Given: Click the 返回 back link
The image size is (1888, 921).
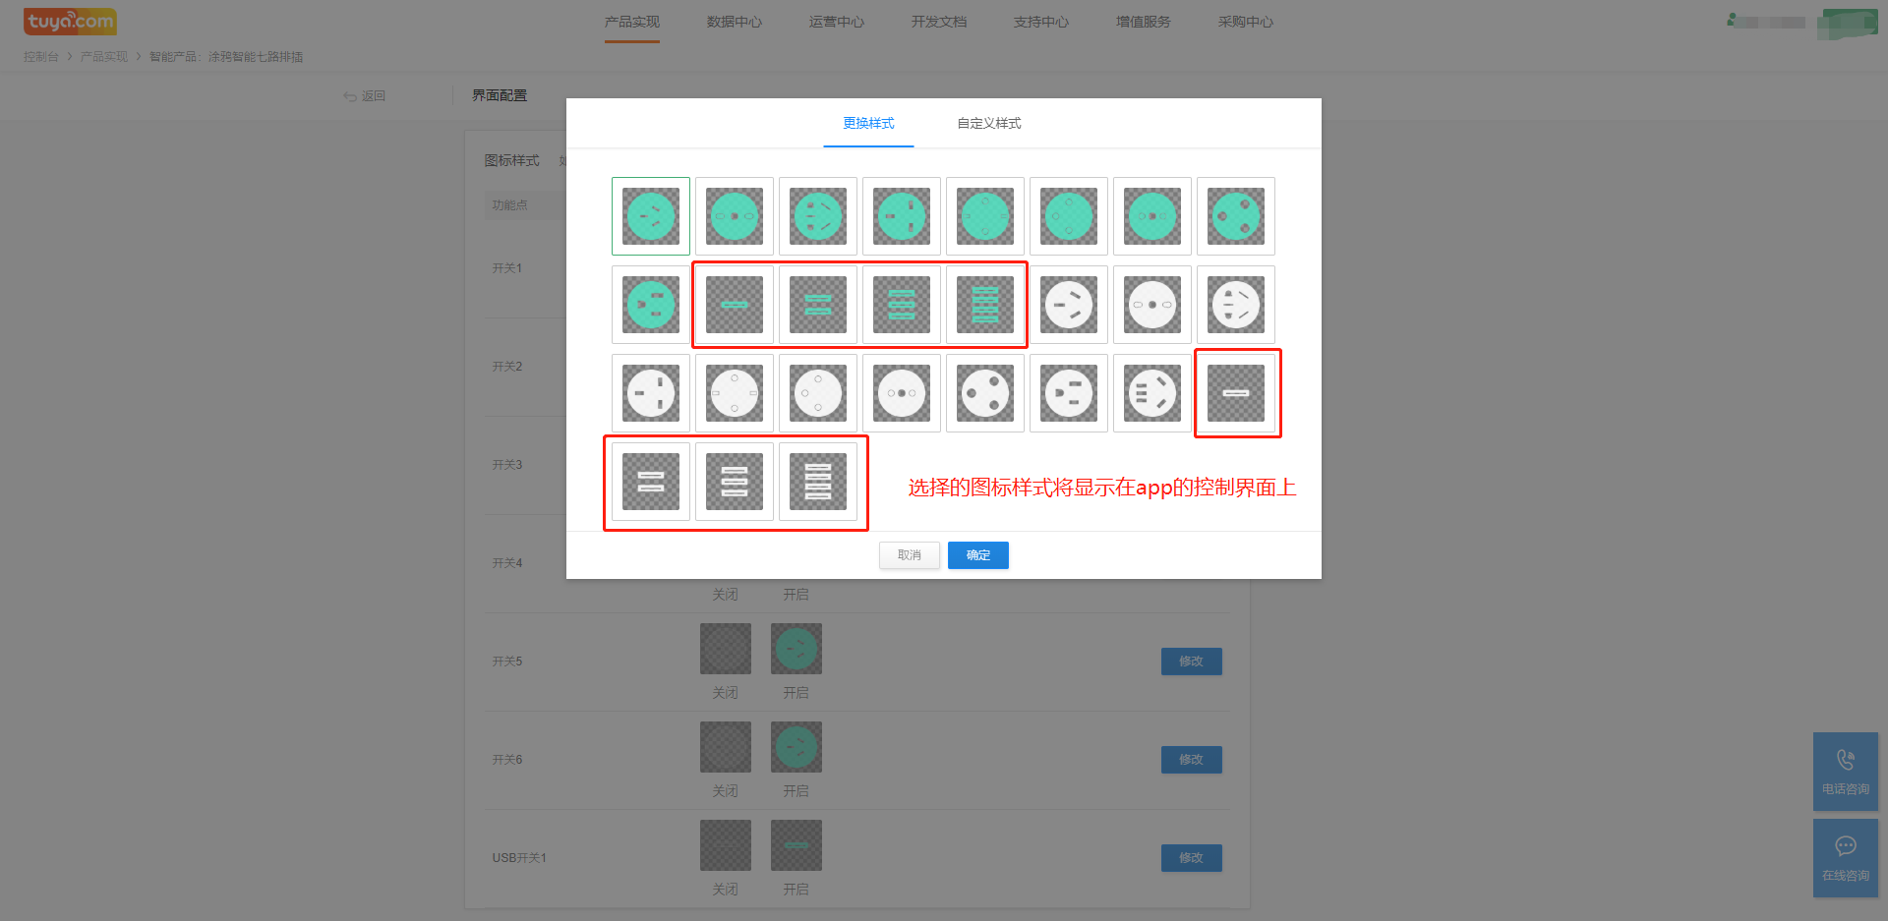Looking at the screenshot, I should coord(365,96).
